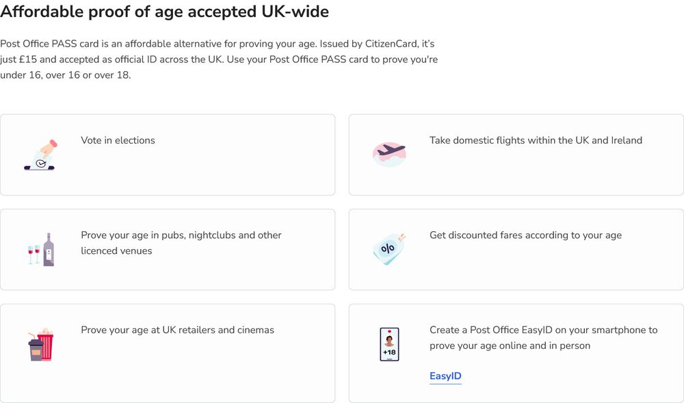
Task: Click 'Take domestic flights within the UK' text
Action: coord(536,140)
